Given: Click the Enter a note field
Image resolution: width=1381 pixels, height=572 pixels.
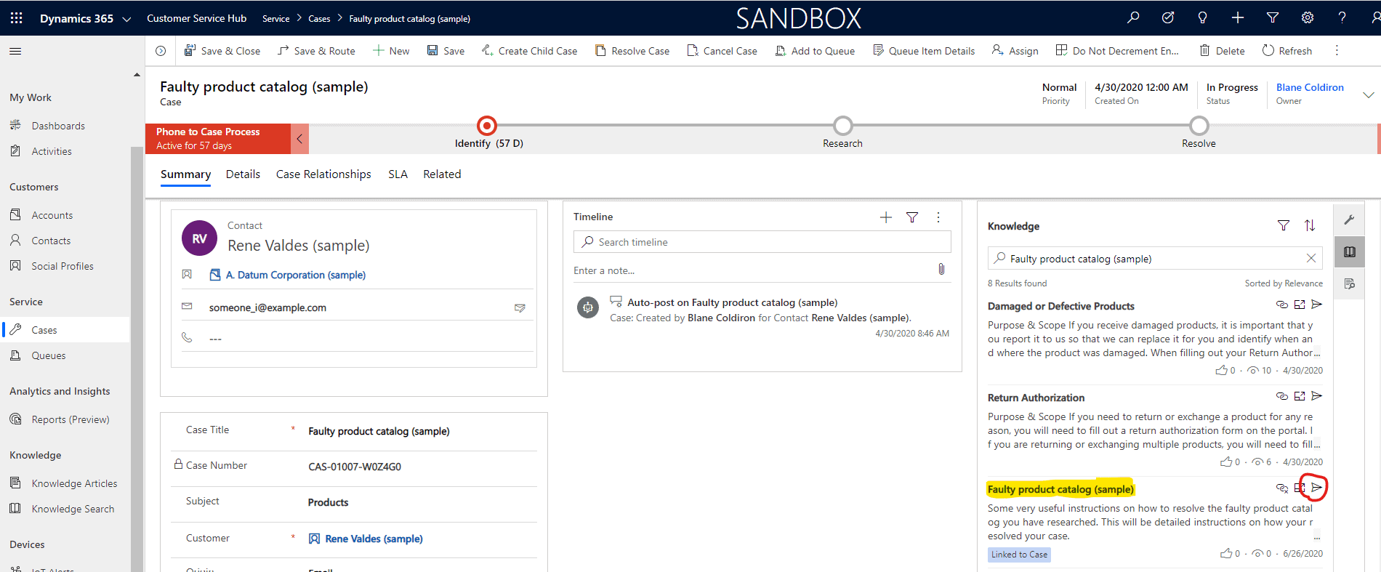Looking at the screenshot, I should pos(752,270).
